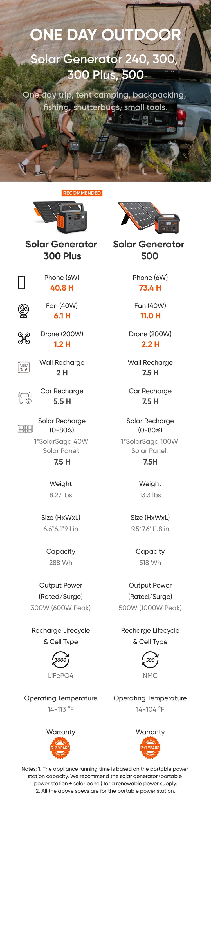Viewport: 211px width, 943px height.
Task: Click the drone icon beside Drone (200W)
Action: (24, 338)
